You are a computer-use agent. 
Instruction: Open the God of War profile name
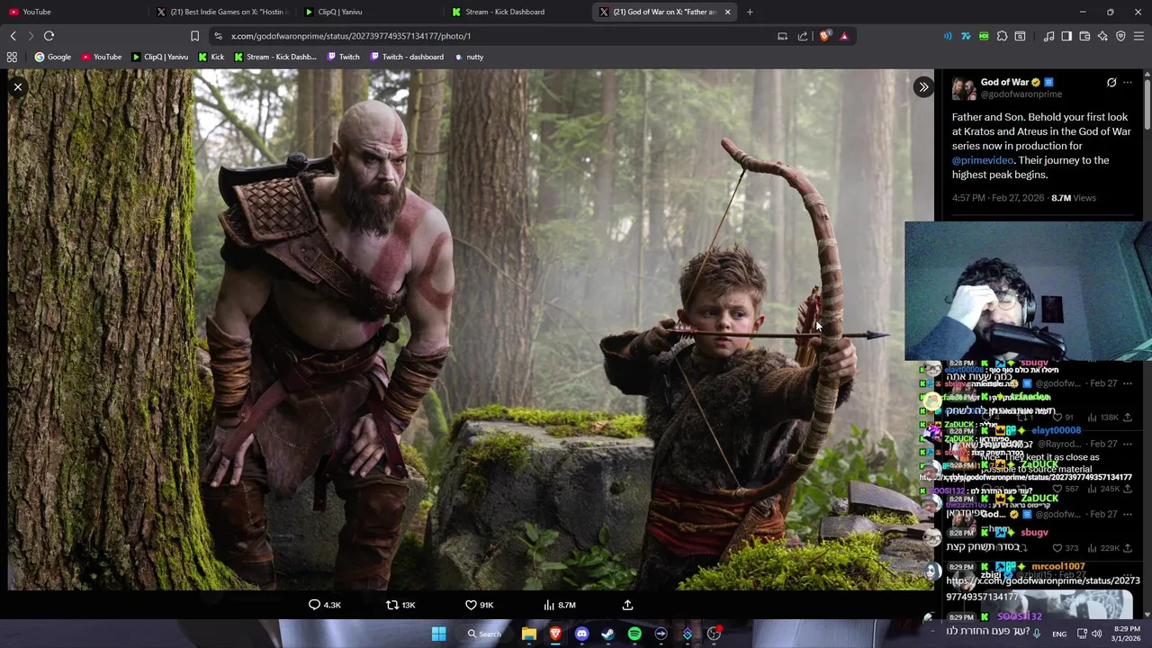[x=1004, y=82]
